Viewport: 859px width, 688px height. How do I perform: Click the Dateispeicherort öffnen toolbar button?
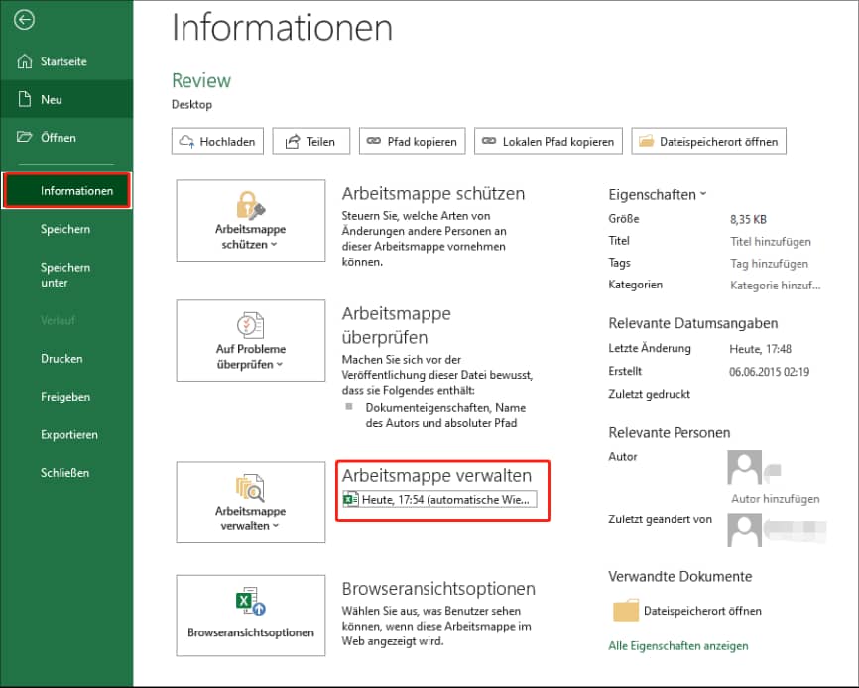click(708, 141)
